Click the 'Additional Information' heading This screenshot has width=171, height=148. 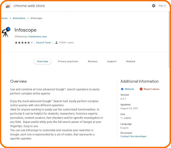click(x=140, y=81)
